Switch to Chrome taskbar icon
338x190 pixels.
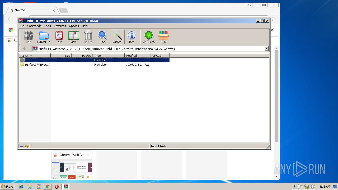coord(48,187)
